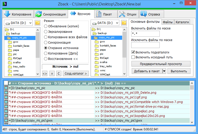Image resolution: width=198 pixels, height=134 pixels.
Task: Select wmc folder in right tree
Action: click(x=102, y=70)
